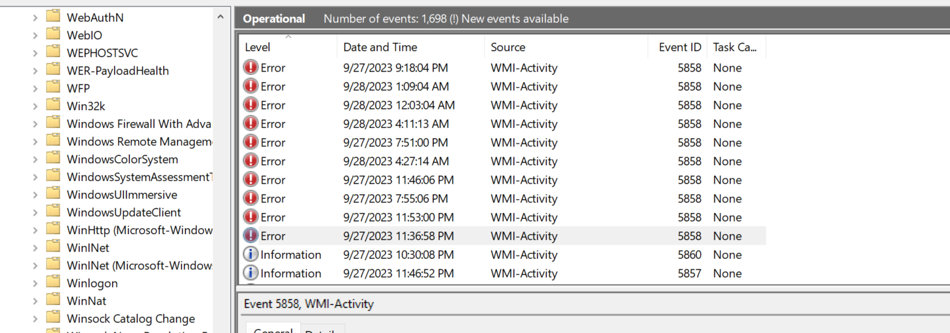Sort events by Task Category header
950x333 pixels.
(x=736, y=47)
